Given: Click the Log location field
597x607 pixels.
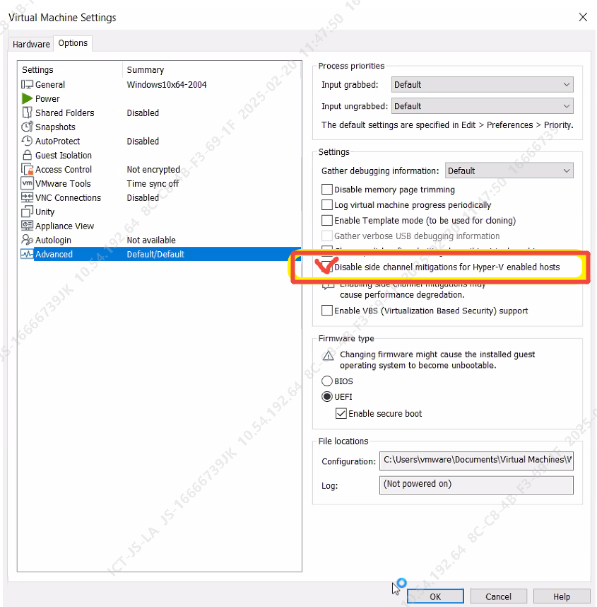Looking at the screenshot, I should pyautogui.click(x=476, y=485).
